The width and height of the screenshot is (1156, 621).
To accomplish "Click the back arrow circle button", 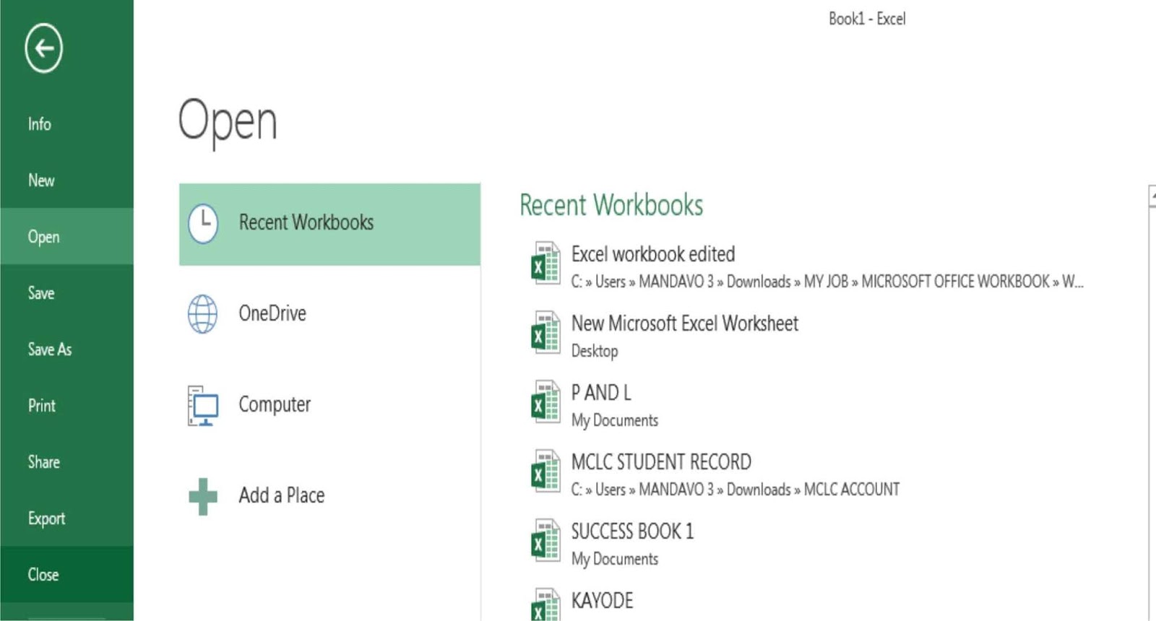I will [x=43, y=48].
